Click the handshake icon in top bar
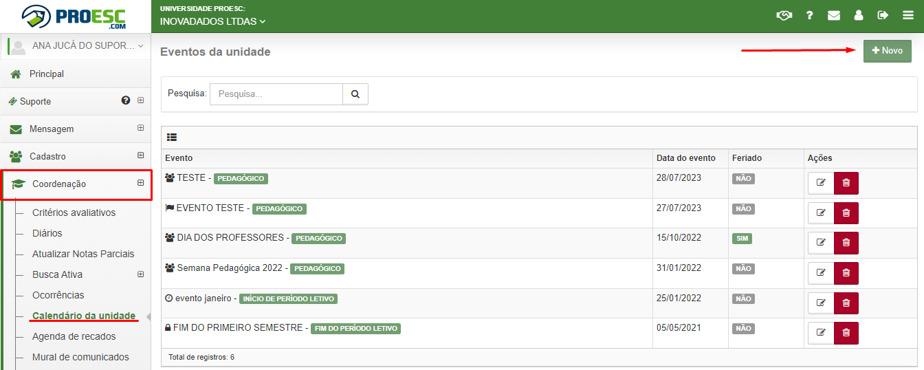The width and height of the screenshot is (924, 370). tap(784, 15)
